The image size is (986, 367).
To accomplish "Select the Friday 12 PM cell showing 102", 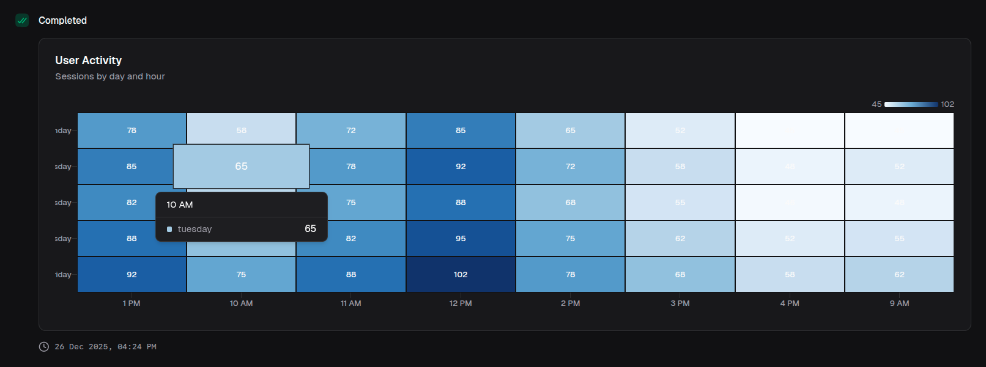I will click(x=461, y=275).
